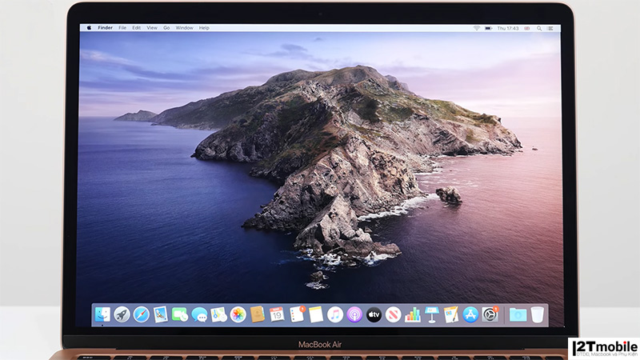
Task: Launch Launchpad rocket icon in Dock
Action: tap(122, 314)
